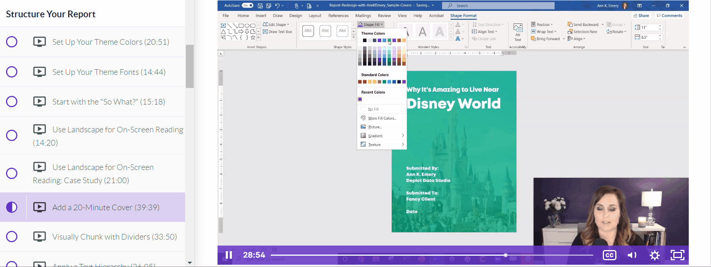Mark 'Set Up Your Theme Colors' lesson complete

[12, 42]
